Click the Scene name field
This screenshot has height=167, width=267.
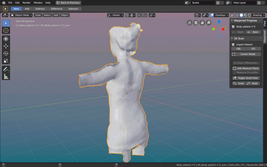pos(203,3)
